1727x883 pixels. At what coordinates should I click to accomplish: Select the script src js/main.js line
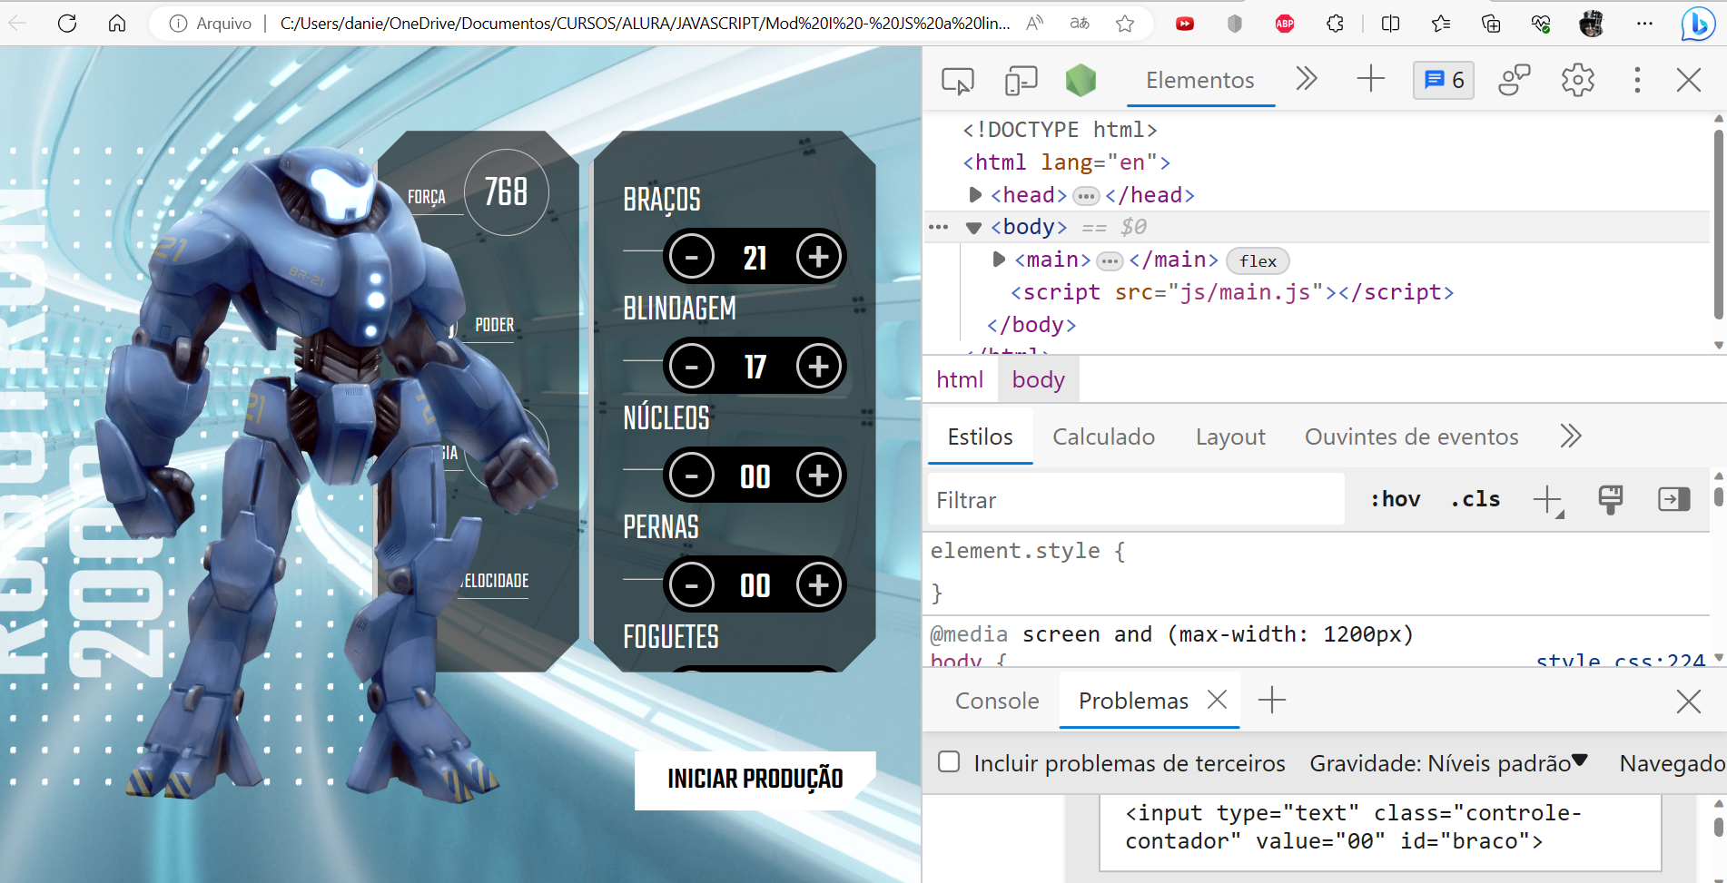click(x=1232, y=292)
